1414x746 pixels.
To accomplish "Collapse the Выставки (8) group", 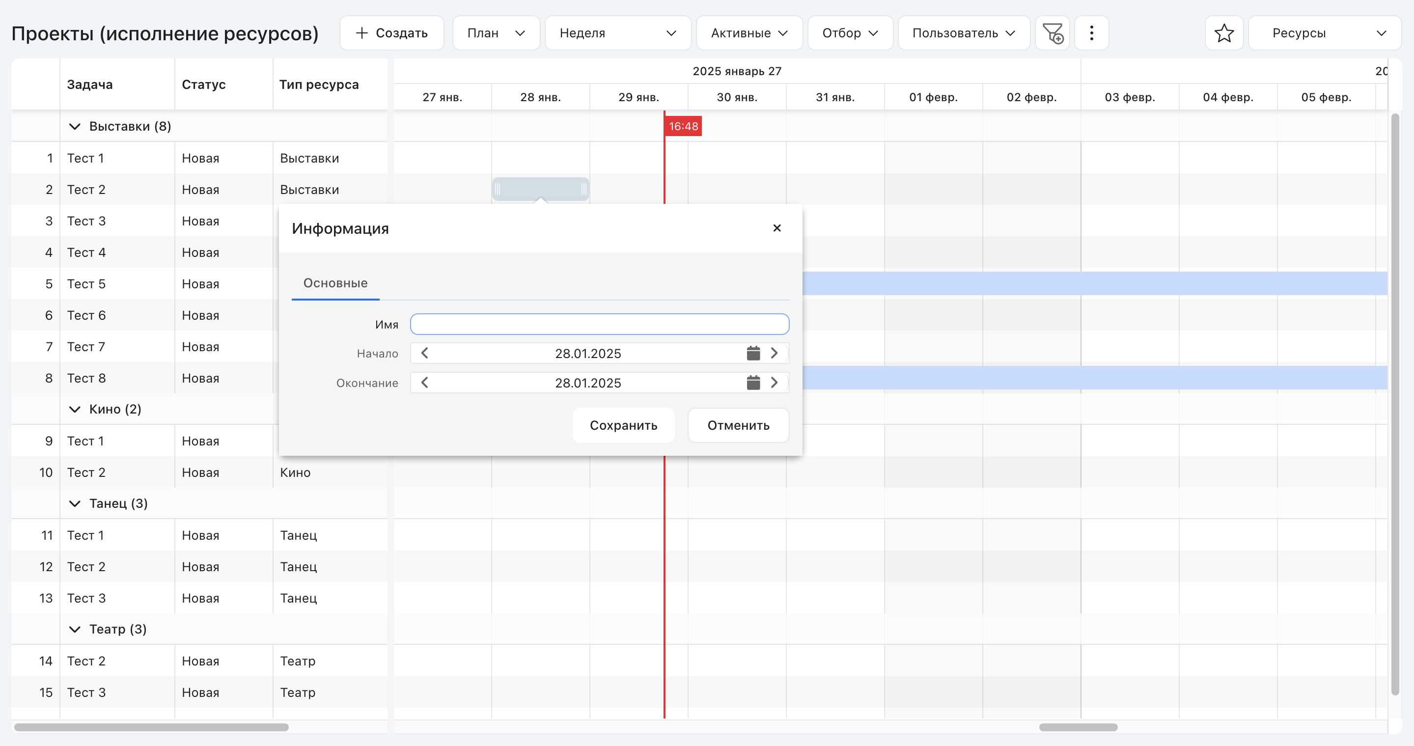I will (x=75, y=127).
